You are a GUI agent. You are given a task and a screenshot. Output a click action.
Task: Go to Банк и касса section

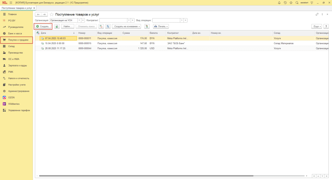pyautogui.click(x=15, y=33)
